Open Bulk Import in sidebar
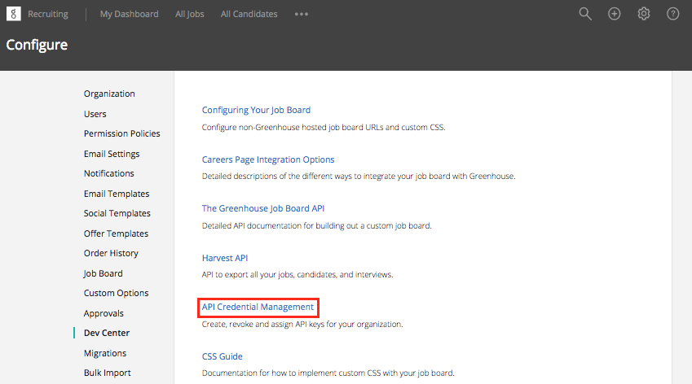Viewport: 692px width, 384px height. tap(108, 373)
